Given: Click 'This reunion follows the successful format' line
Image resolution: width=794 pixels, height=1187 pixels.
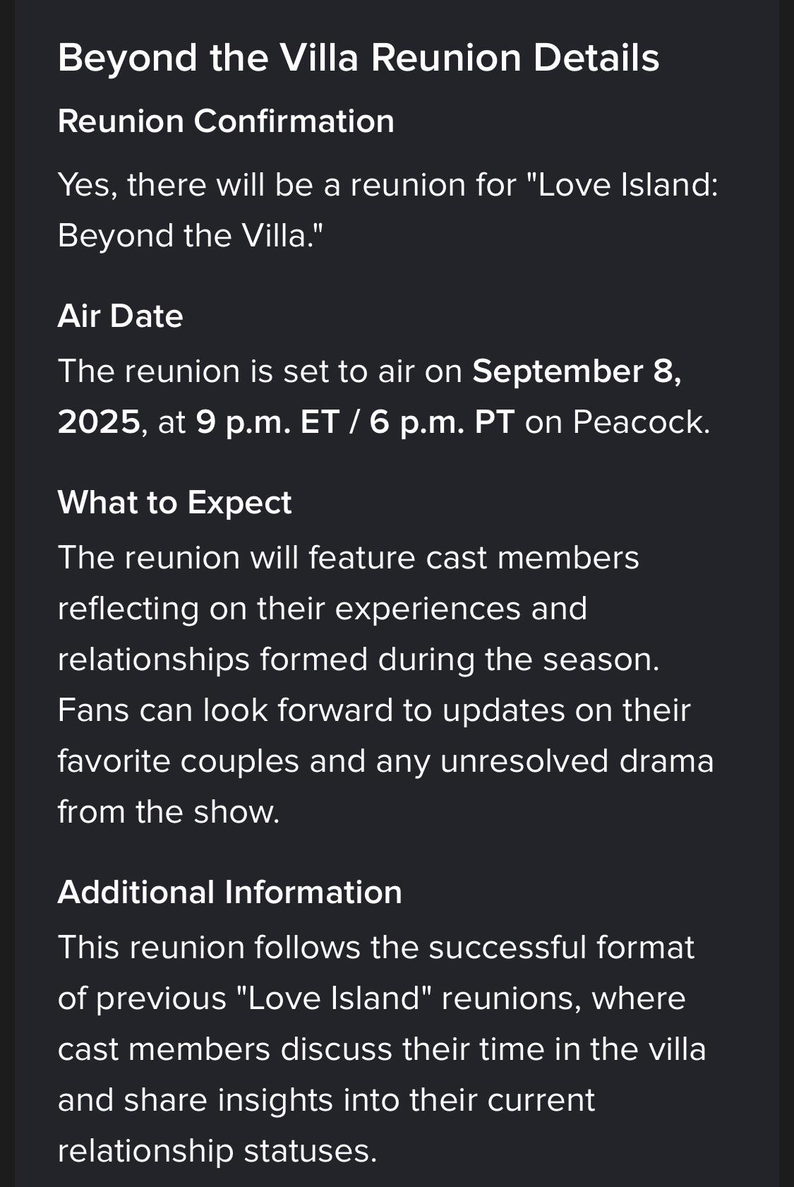Looking at the screenshot, I should pyautogui.click(x=376, y=948).
